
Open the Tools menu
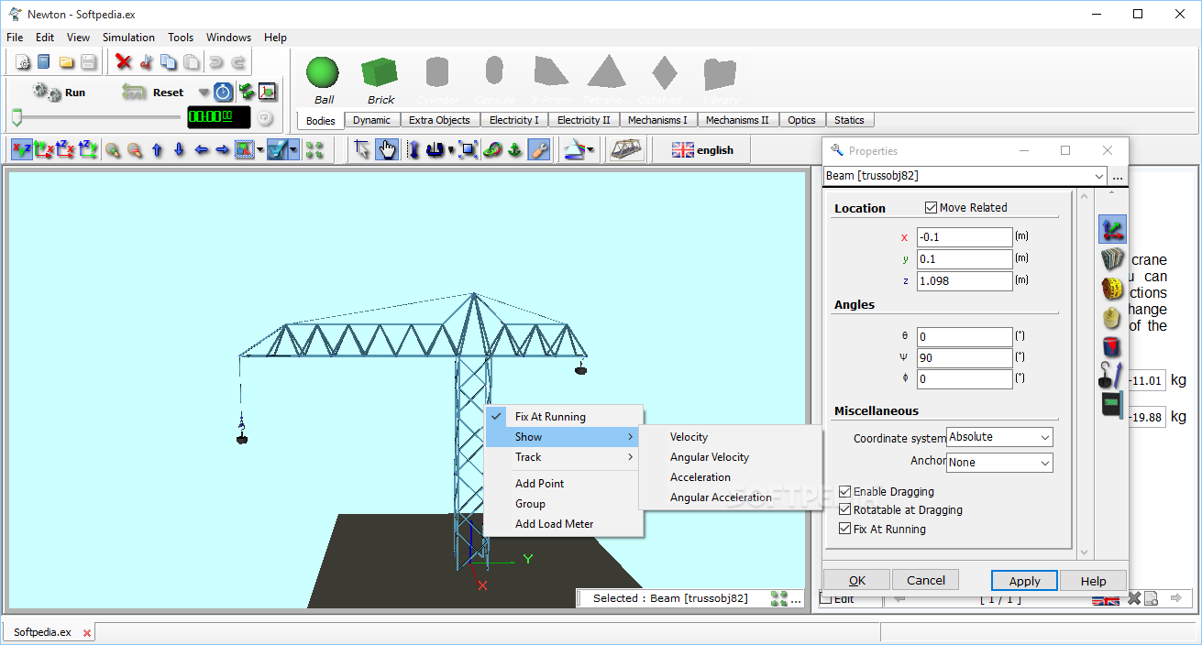pyautogui.click(x=181, y=38)
